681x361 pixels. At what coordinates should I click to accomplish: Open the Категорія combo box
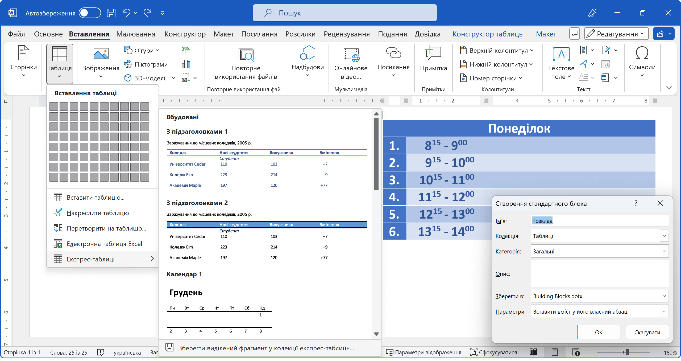click(x=664, y=251)
